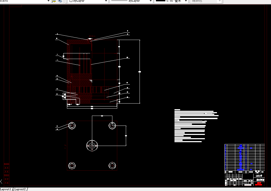This screenshot has width=271, height=191.
Task: Select the grip on the tall vertical dimension
Action: [x=140, y=72]
